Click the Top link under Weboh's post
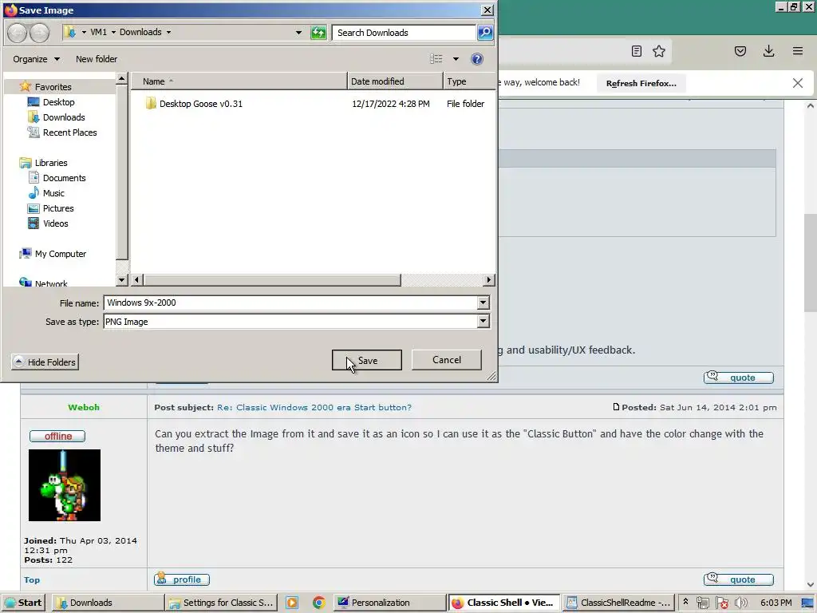 click(x=32, y=579)
